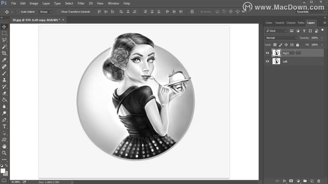
Task: Open the Group auto-select dropdown
Action: (x=46, y=12)
